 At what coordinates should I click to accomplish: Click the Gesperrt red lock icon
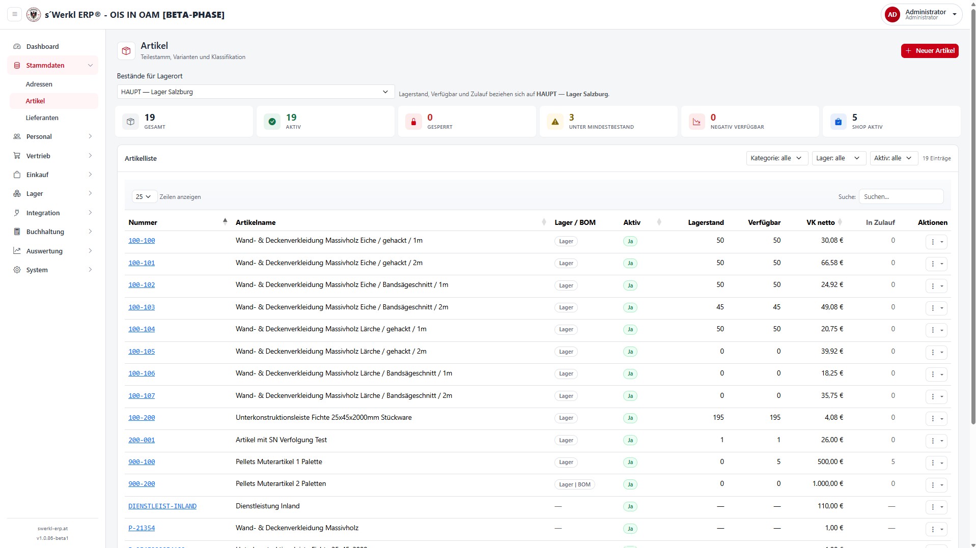tap(413, 122)
